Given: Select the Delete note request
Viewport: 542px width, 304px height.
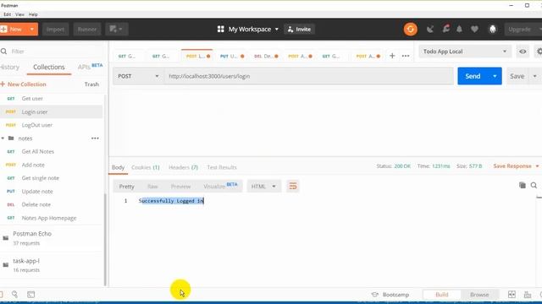Looking at the screenshot, I should [x=51, y=204].
